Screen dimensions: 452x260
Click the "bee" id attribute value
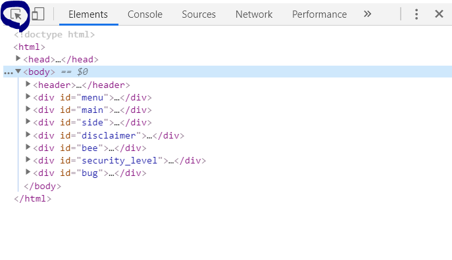point(89,148)
